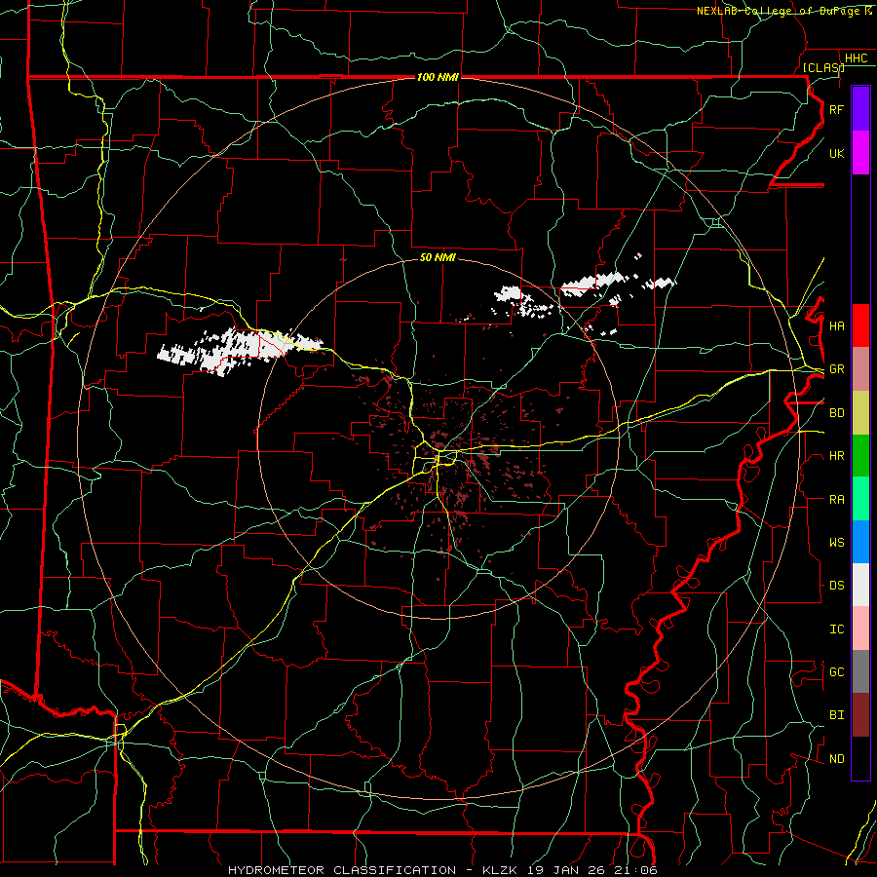The width and height of the screenshot is (877, 877).
Task: Select the light pink IC legend swatch
Action: [x=860, y=629]
